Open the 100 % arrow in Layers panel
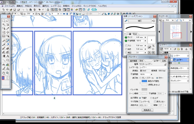This screenshot has width=194, height=124. [x=171, y=49]
